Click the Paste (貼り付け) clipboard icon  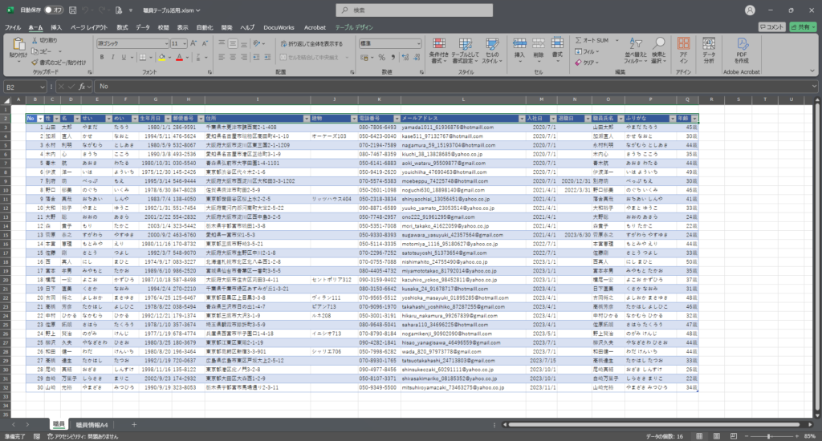click(18, 45)
